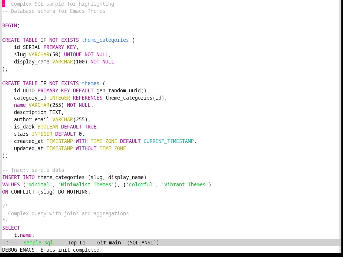Click TEXT type on description line
This screenshot has height=257, width=343.
[x=55, y=112]
